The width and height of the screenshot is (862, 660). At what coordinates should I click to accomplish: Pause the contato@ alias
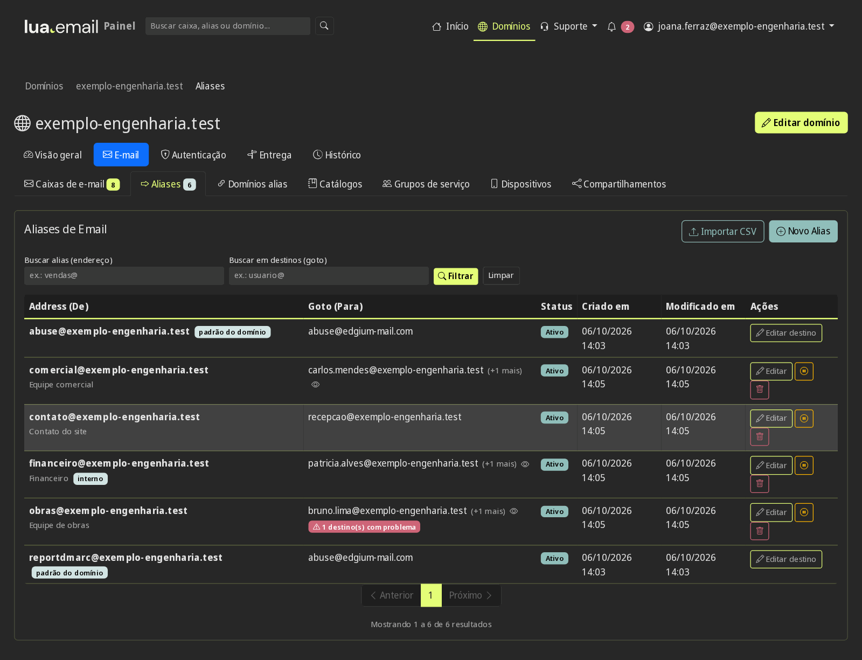point(804,418)
